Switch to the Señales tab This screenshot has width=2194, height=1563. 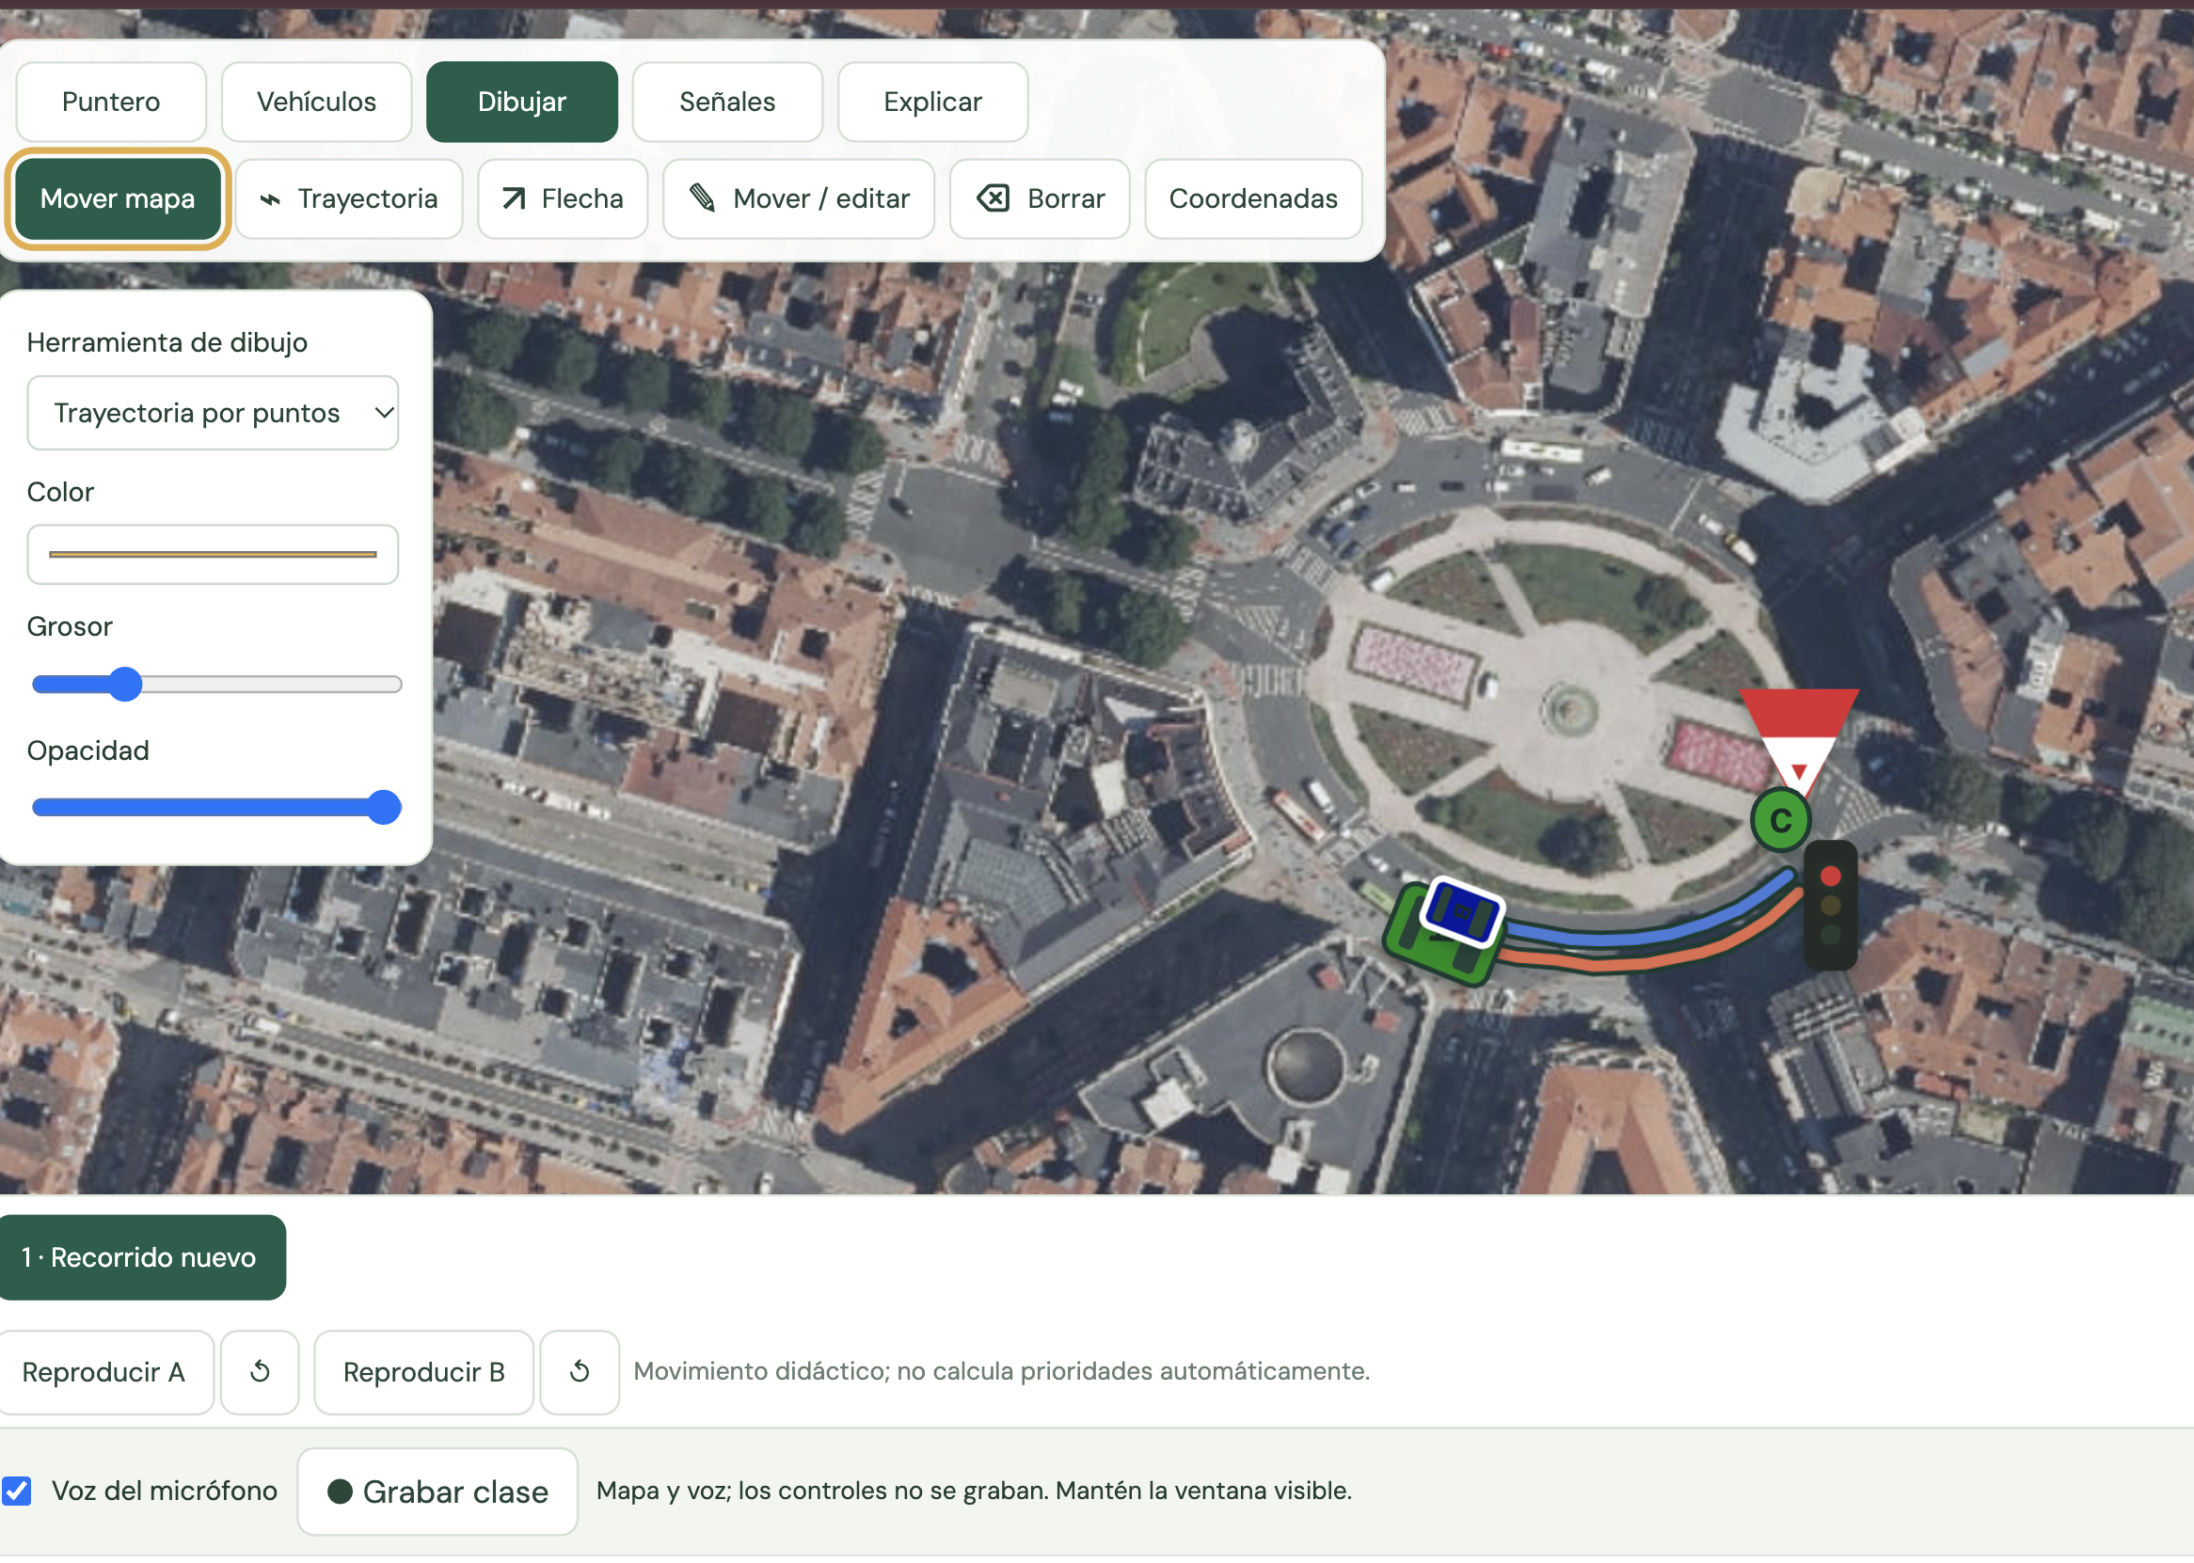coord(727,102)
